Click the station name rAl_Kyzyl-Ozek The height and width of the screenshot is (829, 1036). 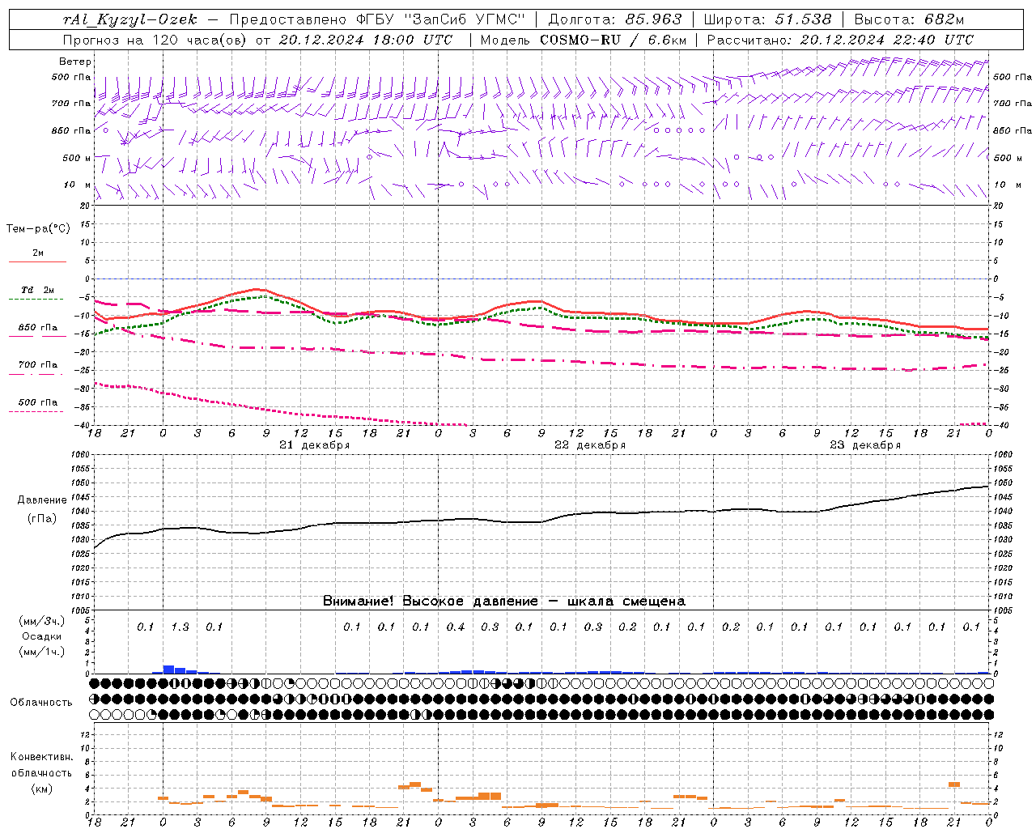(x=129, y=19)
